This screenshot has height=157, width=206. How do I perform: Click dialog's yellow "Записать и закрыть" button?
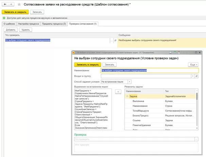(87, 64)
